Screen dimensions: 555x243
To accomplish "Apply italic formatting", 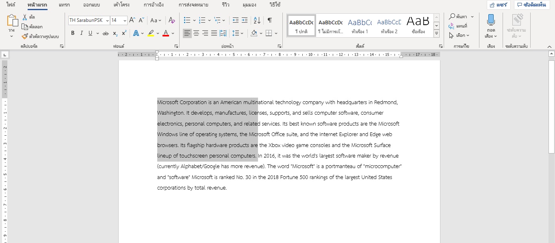I will point(82,33).
